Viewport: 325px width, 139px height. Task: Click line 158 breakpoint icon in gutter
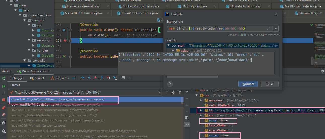pyautogui.click(x=65, y=40)
